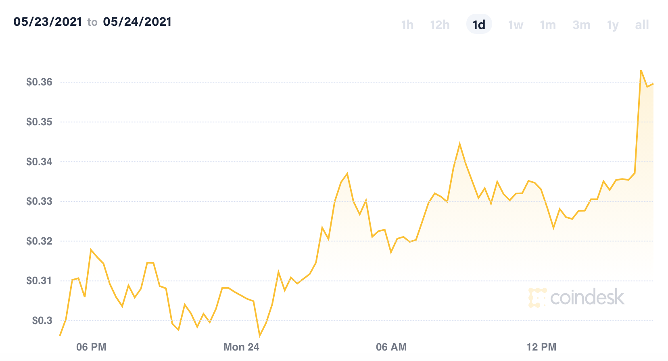The height and width of the screenshot is (361, 668).
Task: Open the start date 05/23/2021
Action: point(47,22)
